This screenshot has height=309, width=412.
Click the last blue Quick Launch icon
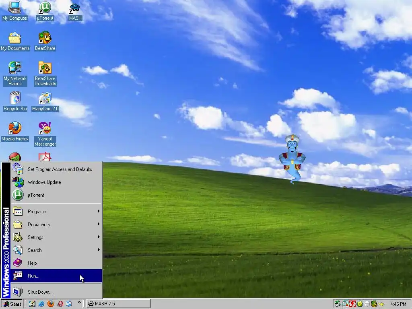click(69, 304)
